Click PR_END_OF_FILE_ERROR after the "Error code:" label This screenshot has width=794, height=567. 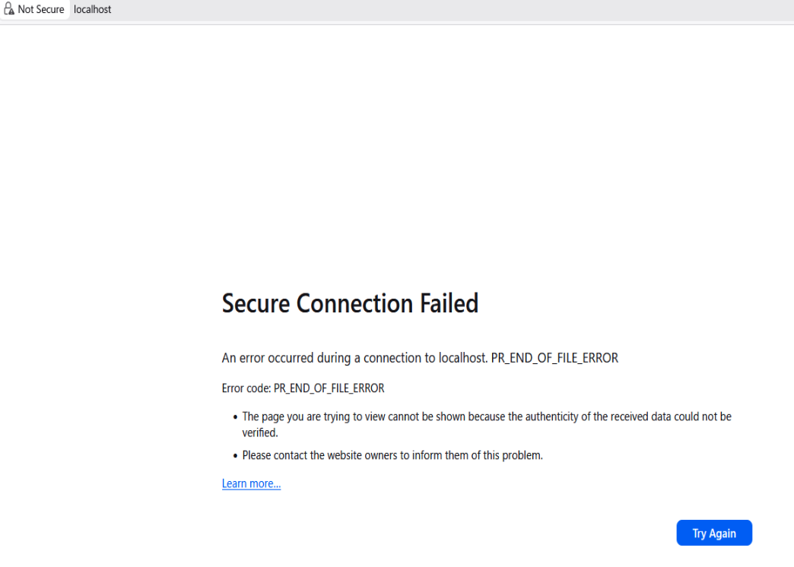coord(329,388)
